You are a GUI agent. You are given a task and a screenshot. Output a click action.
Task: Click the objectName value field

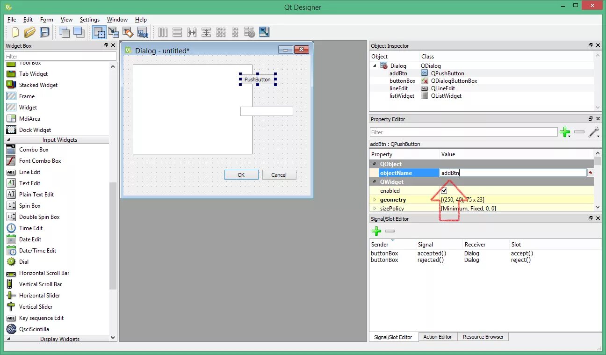tap(513, 173)
